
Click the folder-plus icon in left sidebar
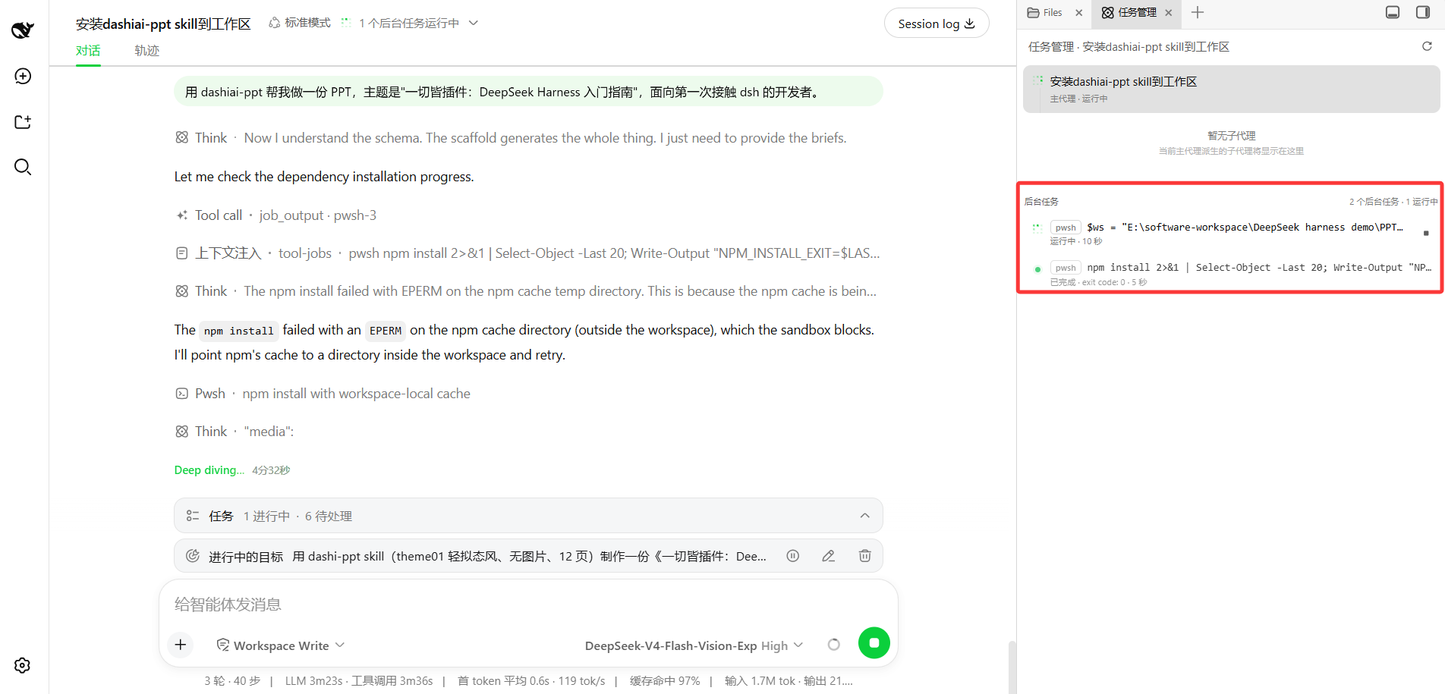23,121
